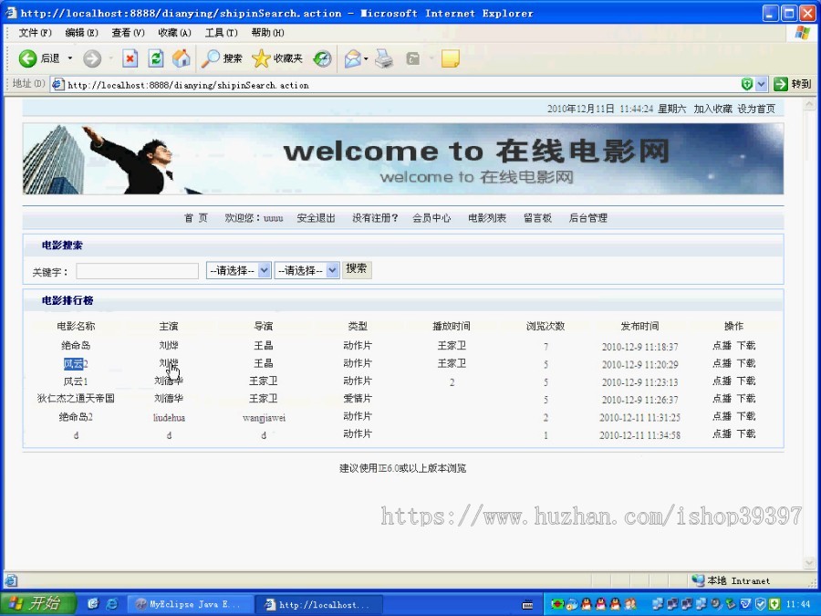Click the Show Desktop quick launch icon

point(93,604)
